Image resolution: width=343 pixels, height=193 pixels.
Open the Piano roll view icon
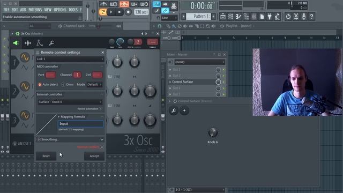click(238, 17)
